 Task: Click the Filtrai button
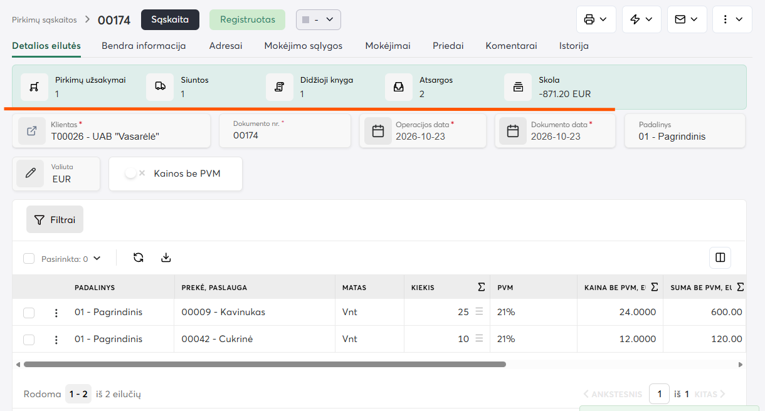pos(55,219)
